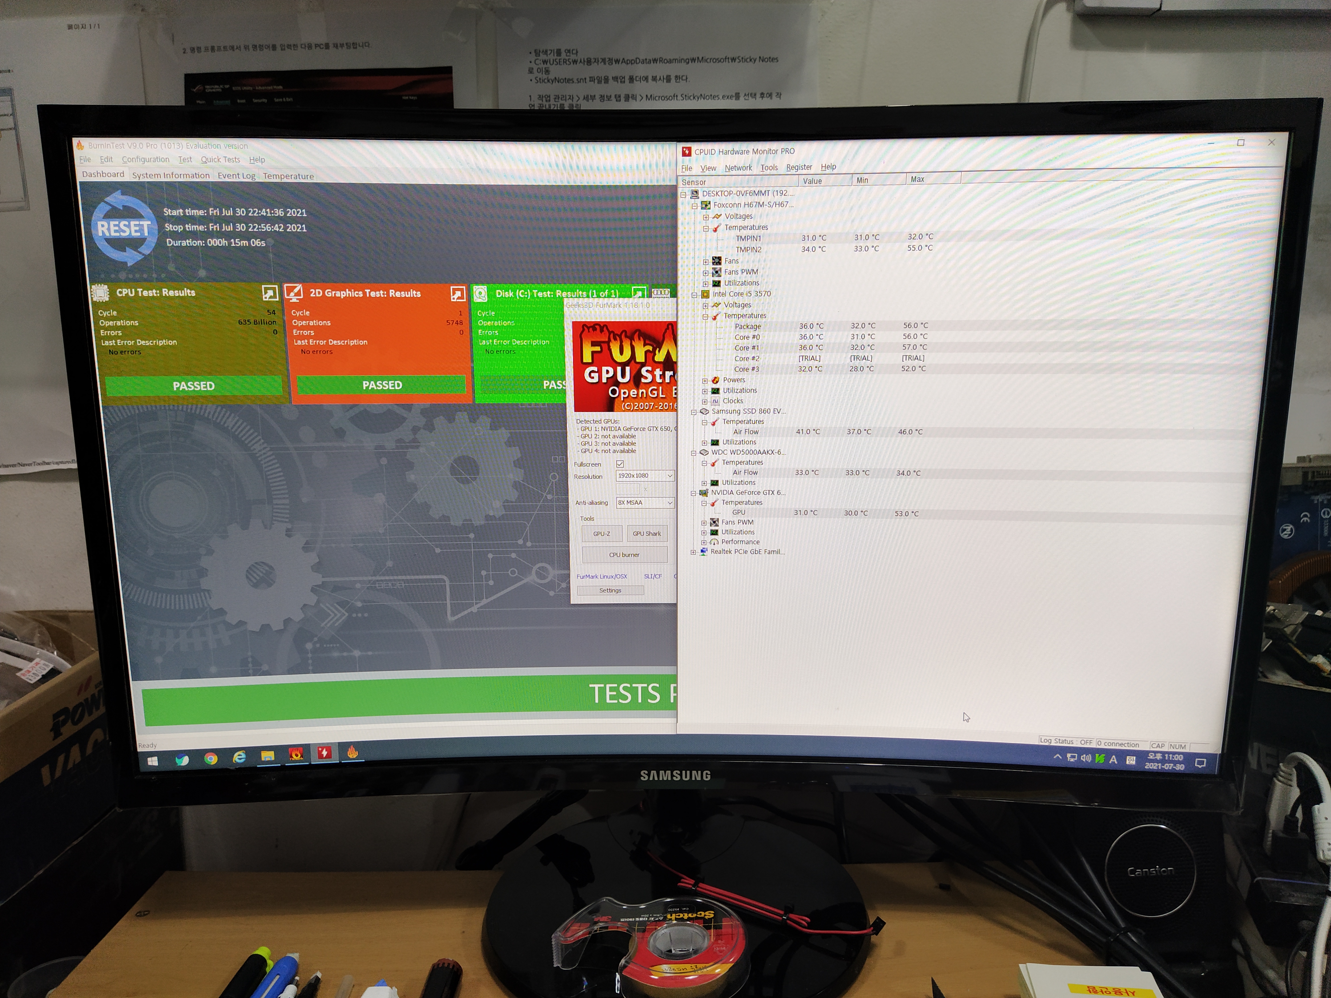Open FurMark Settings button
Viewport: 1331px width, 998px height.
(610, 590)
